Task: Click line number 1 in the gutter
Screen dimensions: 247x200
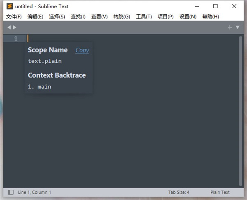Action: point(16,39)
